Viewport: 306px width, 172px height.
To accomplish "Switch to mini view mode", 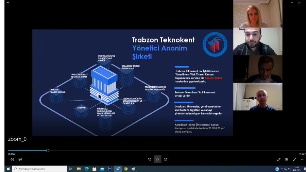I will click(287, 159).
